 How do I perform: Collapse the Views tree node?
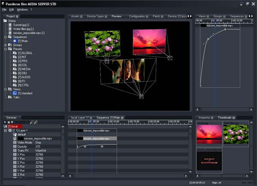pyautogui.click(x=5, y=89)
